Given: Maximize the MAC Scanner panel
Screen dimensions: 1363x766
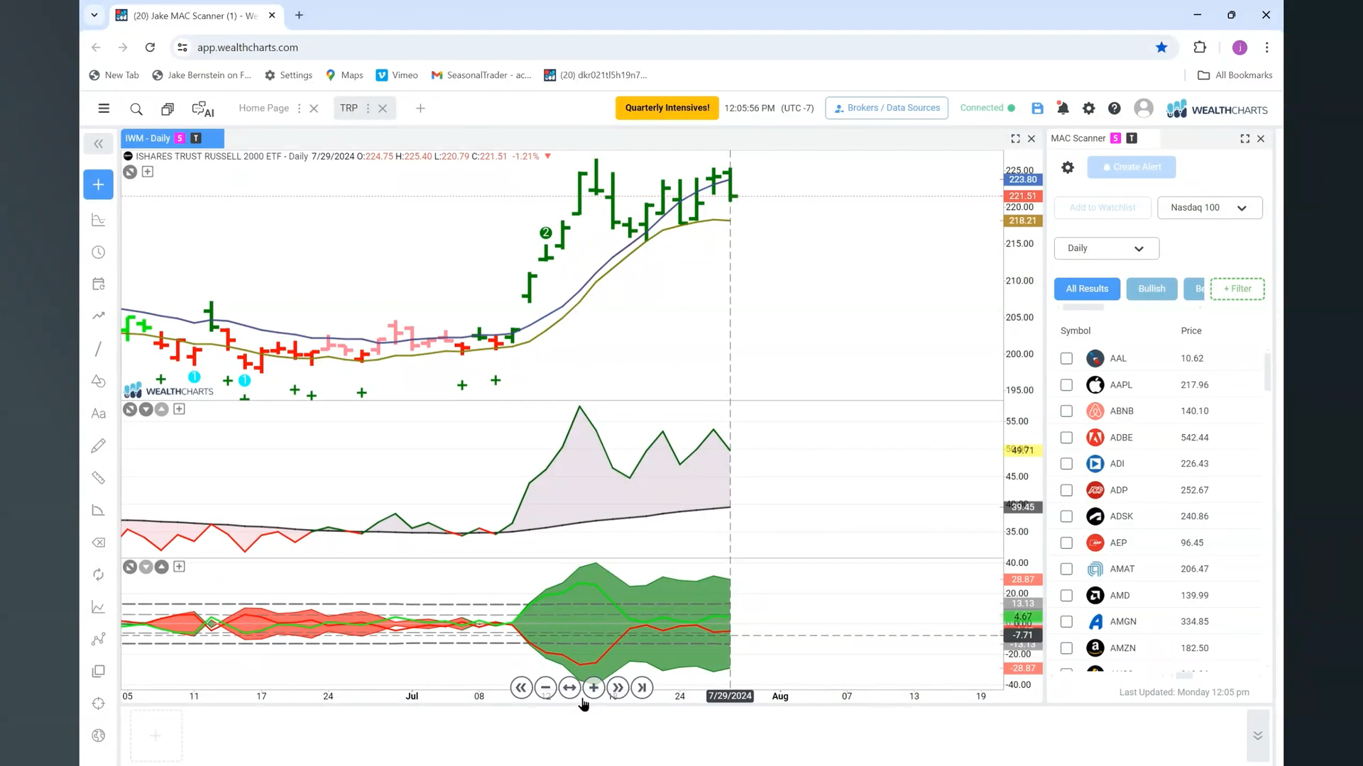Looking at the screenshot, I should tap(1245, 139).
